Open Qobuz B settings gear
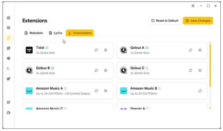 (x=106, y=71)
